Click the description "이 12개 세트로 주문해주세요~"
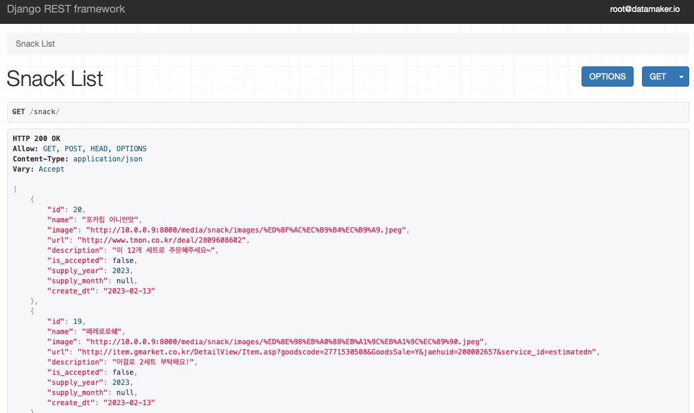694x413 pixels. 163,250
